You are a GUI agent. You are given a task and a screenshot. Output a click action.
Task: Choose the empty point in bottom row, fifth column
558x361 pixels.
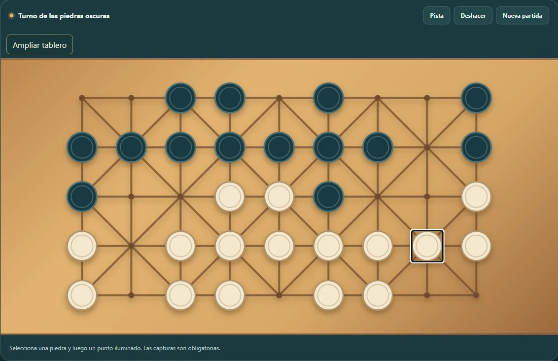[279, 295]
